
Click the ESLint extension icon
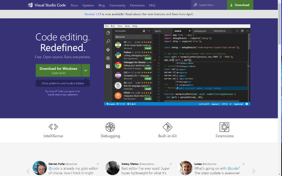(118, 96)
